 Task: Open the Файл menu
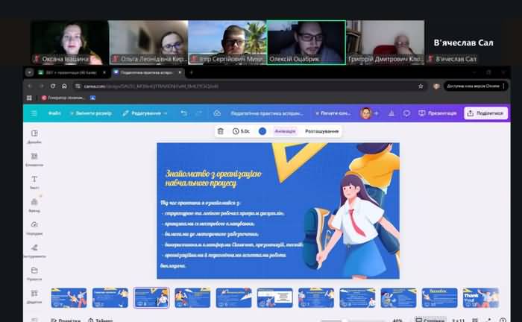click(54, 113)
